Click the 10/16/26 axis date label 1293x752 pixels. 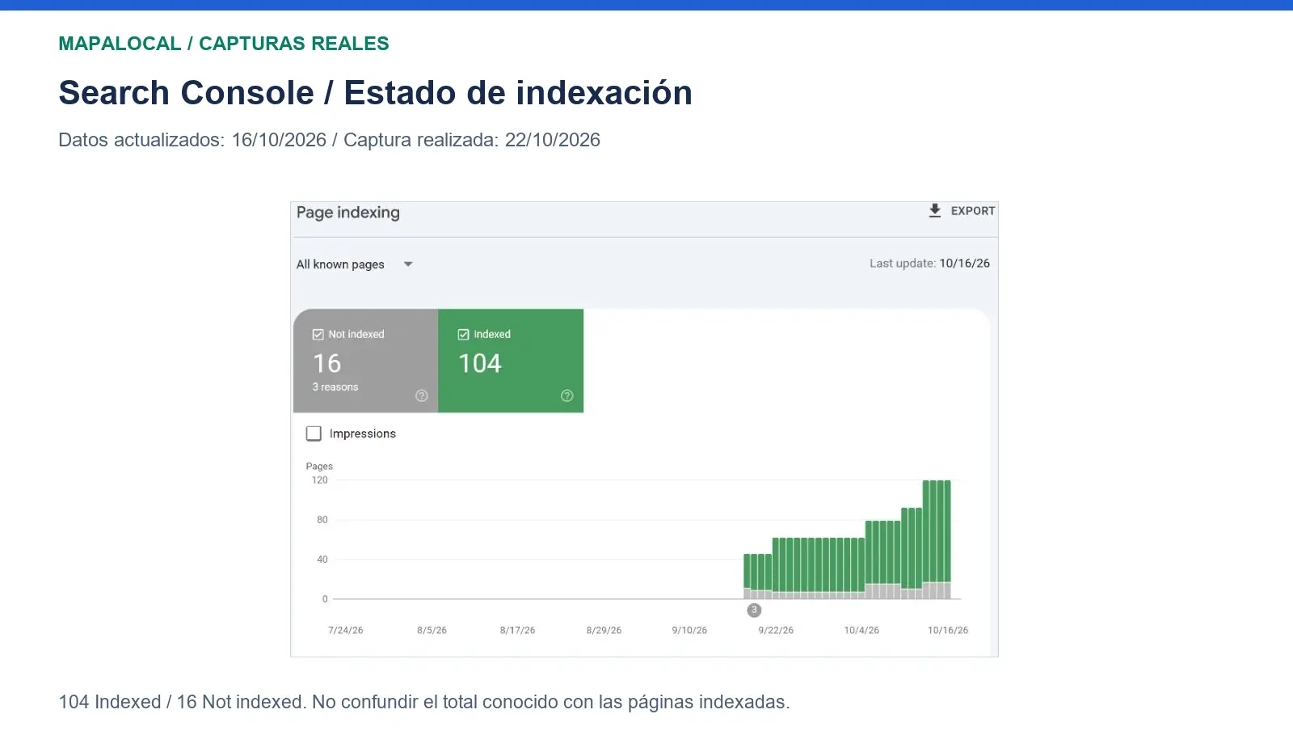(x=948, y=630)
